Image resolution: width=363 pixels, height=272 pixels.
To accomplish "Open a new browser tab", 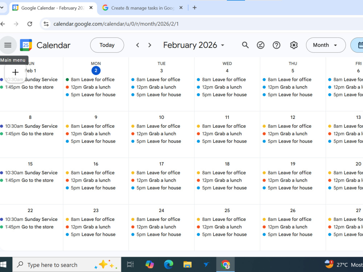I will [x=195, y=8].
